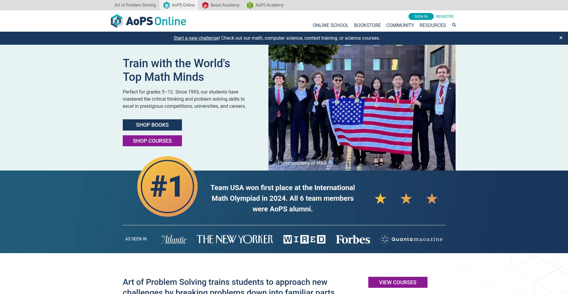Click the #1 gold medal badge
Image resolution: width=568 pixels, height=294 pixels.
(167, 187)
